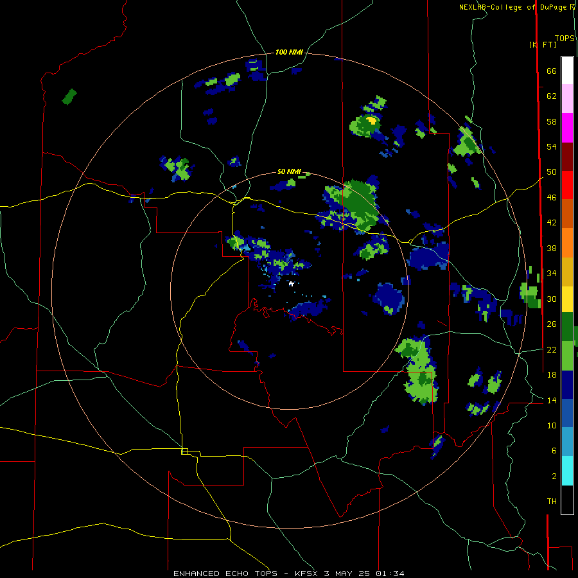Image resolution: width=578 pixels, height=578 pixels.
Task: Pick the light orange legend swatch
Action: tap(567, 243)
